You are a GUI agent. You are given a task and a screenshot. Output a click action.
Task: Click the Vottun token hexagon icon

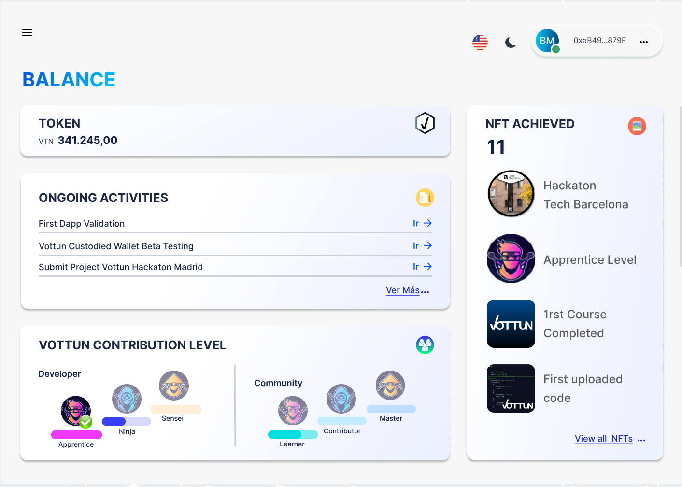point(425,123)
